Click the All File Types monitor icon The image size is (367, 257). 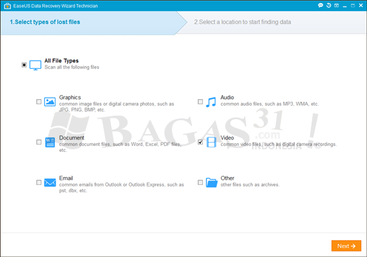35,65
